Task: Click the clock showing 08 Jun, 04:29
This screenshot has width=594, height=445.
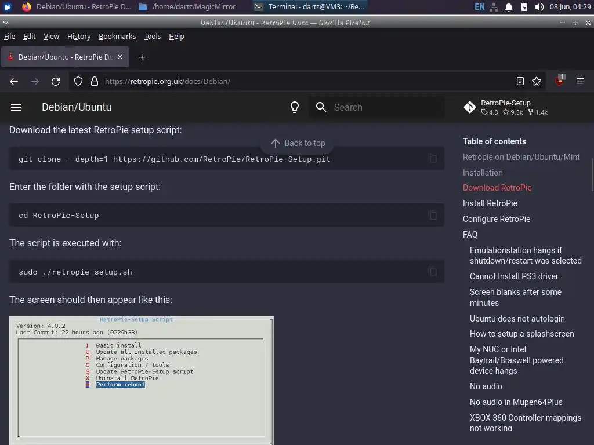Action: tap(570, 7)
